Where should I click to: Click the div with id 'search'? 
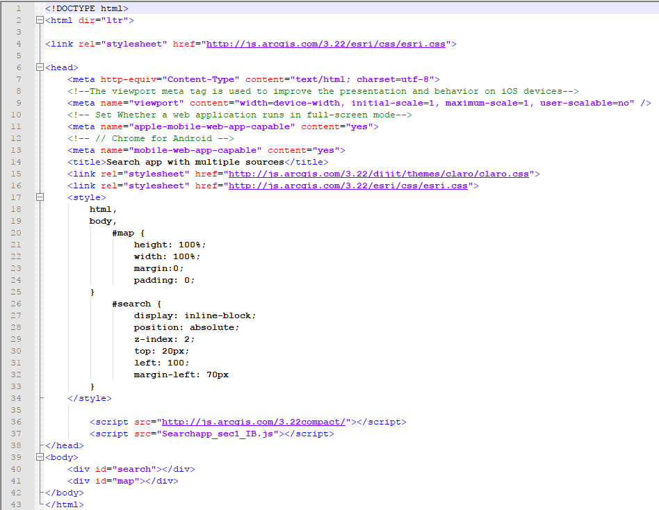pos(131,469)
